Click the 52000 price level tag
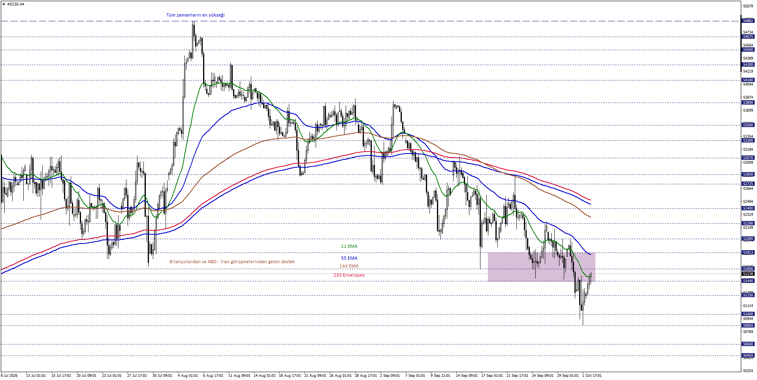Viewport: 757px width, 380px height. 748,239
